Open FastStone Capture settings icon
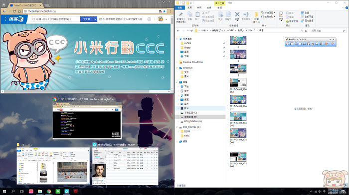Viewport: 349px width, 195px height. point(333,44)
